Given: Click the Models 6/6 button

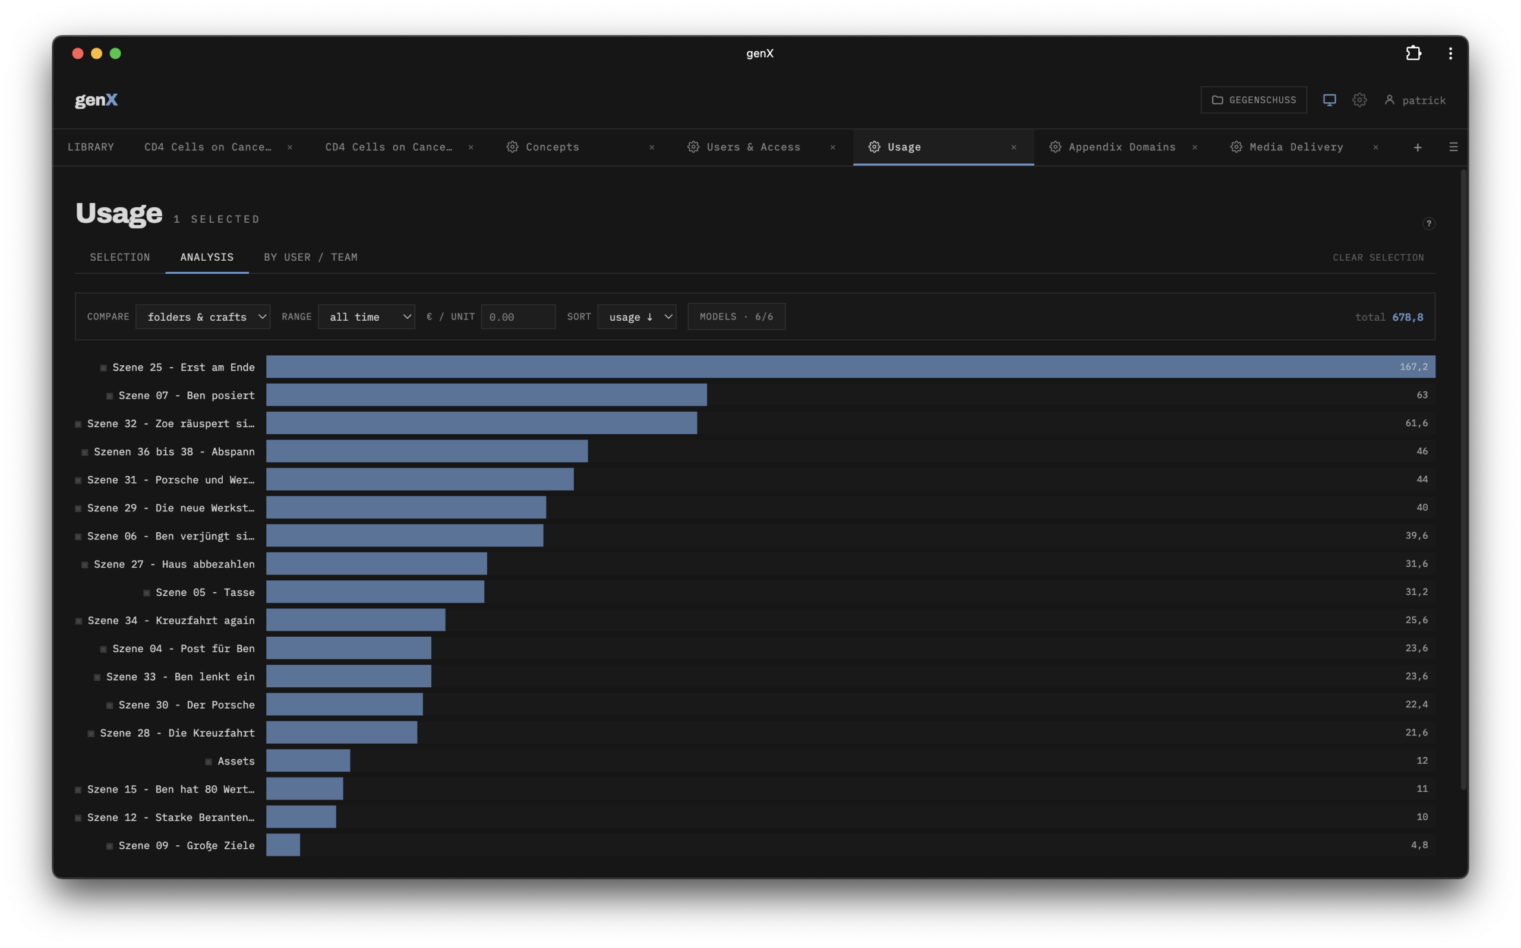Looking at the screenshot, I should tap(736, 317).
